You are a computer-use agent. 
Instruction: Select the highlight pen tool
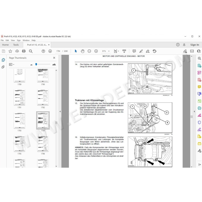(141, 51)
